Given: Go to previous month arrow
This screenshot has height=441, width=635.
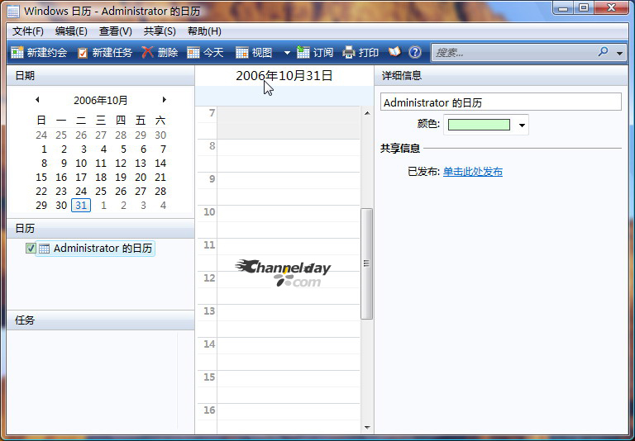Looking at the screenshot, I should coord(37,100).
